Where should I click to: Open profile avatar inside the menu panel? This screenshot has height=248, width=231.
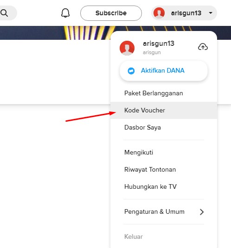pos(127,48)
